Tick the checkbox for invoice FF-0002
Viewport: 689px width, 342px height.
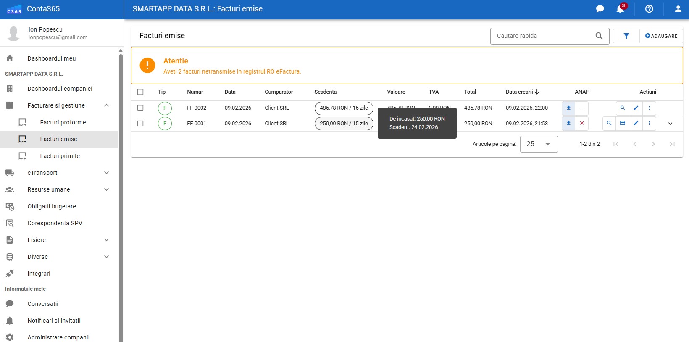coord(140,108)
